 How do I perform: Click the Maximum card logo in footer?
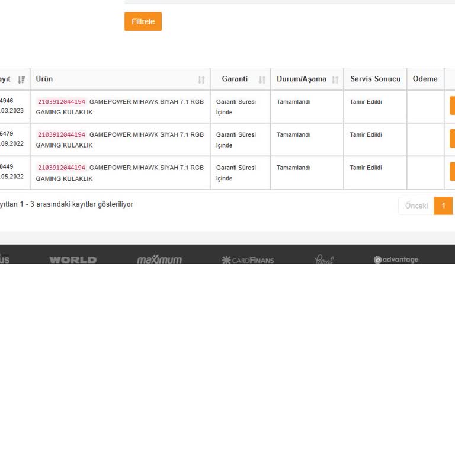click(159, 259)
